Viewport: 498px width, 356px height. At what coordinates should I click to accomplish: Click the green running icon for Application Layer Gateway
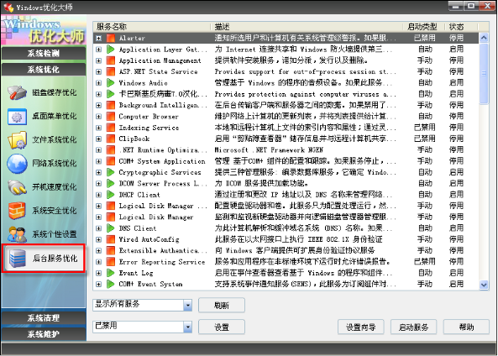[110, 50]
